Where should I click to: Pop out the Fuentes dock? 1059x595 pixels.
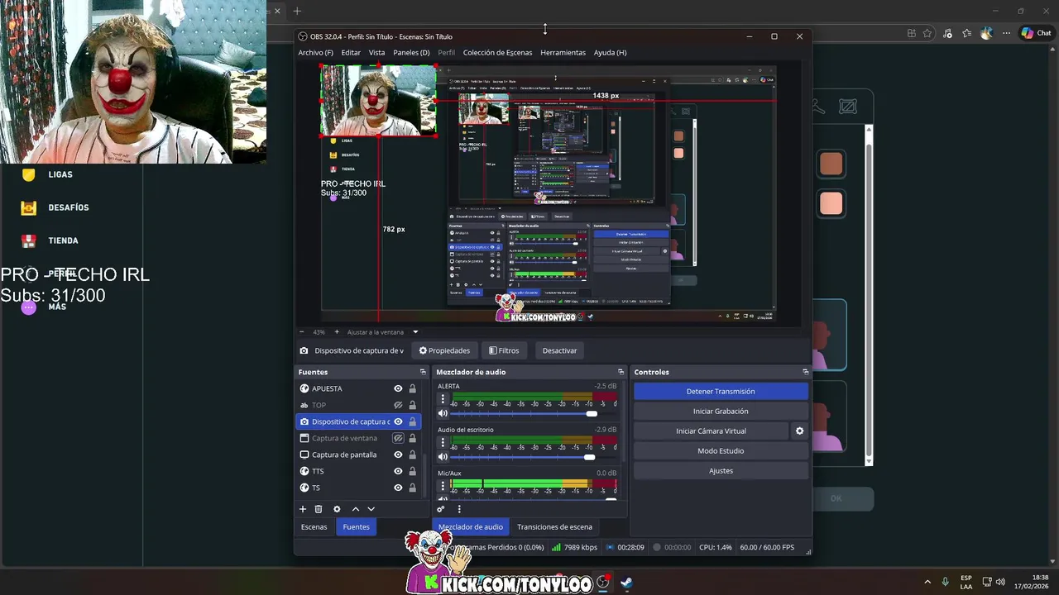coord(423,372)
